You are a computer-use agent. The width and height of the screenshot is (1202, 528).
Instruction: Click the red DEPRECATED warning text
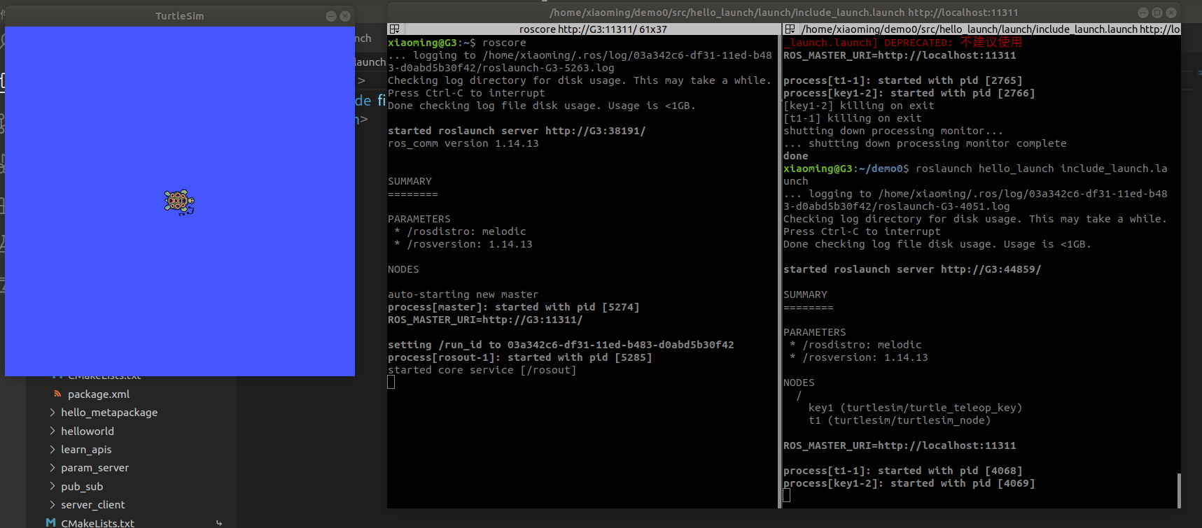coord(903,43)
